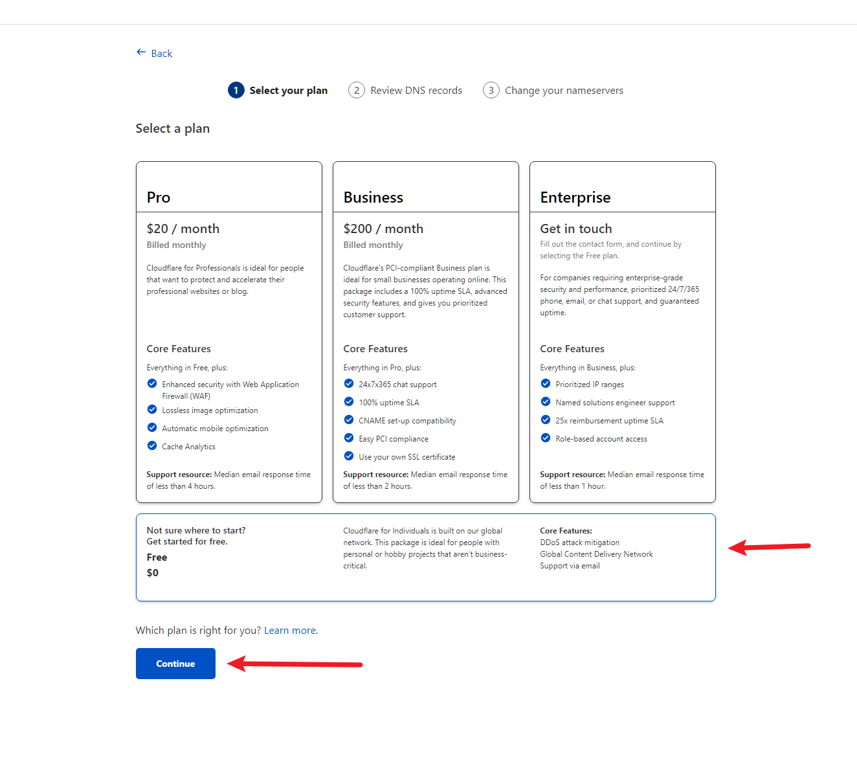This screenshot has height=762, width=857.
Task: Choose the Pro plan card title
Action: coord(159,197)
